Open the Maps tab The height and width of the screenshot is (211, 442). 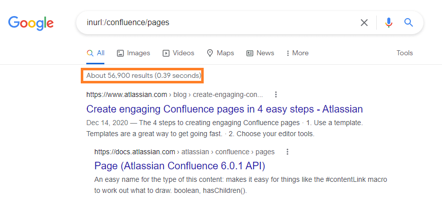point(221,53)
